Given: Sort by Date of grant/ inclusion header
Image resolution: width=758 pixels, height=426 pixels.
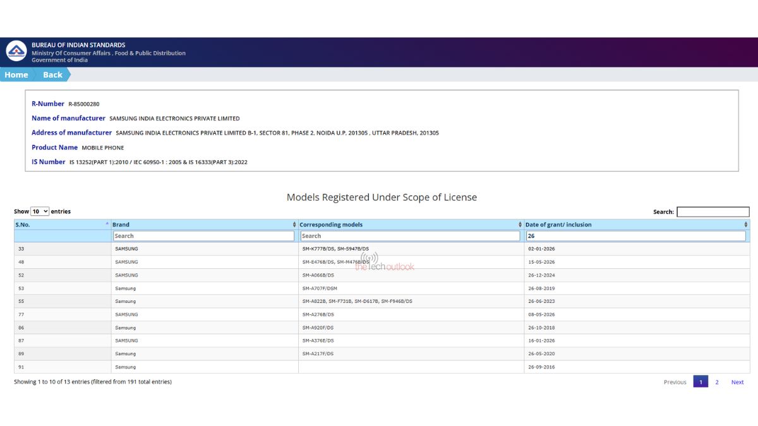Looking at the screenshot, I should tap(637, 225).
